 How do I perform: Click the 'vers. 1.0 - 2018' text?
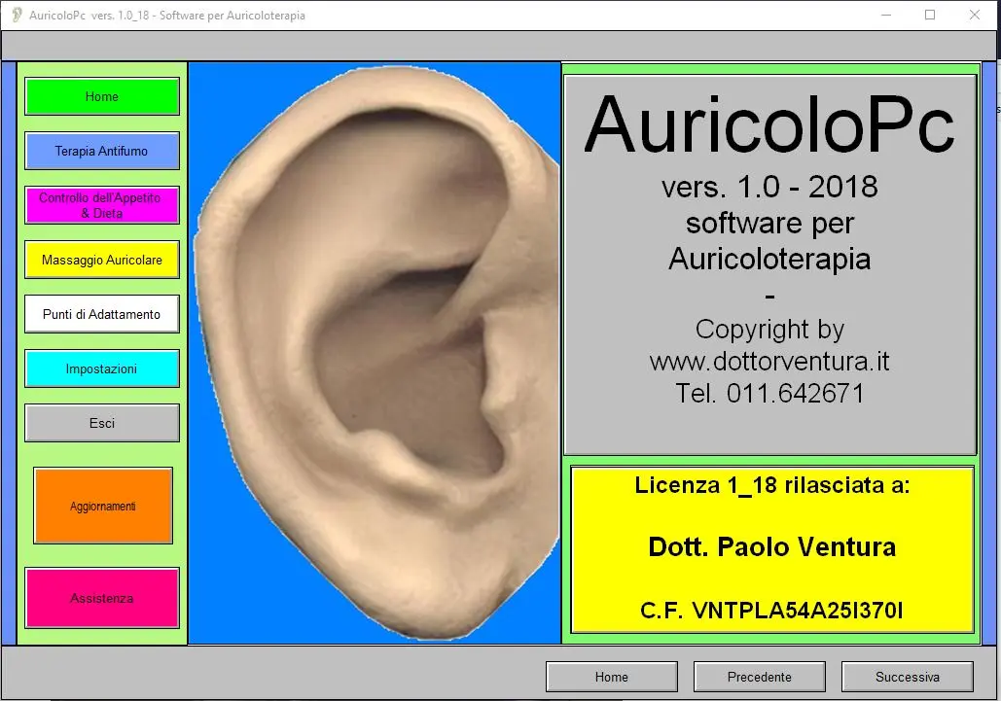pyautogui.click(x=769, y=187)
